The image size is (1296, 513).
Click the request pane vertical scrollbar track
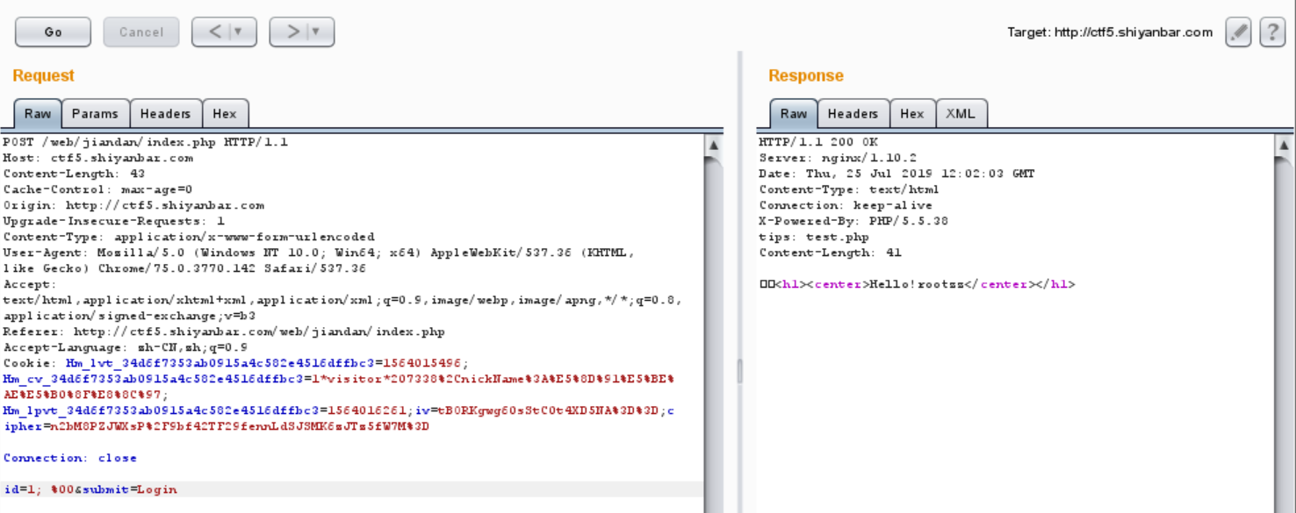[x=714, y=333]
